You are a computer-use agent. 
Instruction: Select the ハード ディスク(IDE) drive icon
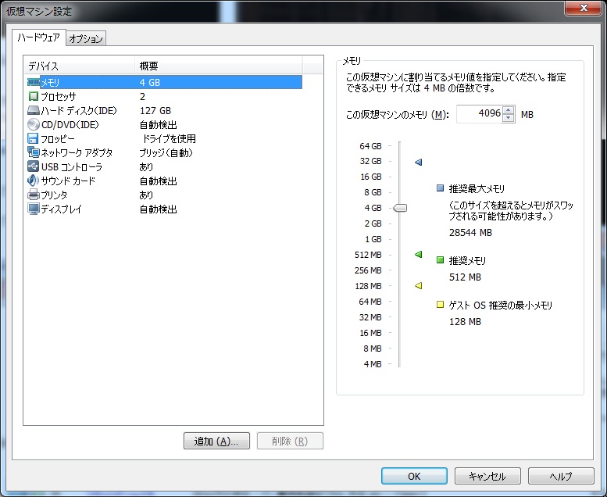34,110
